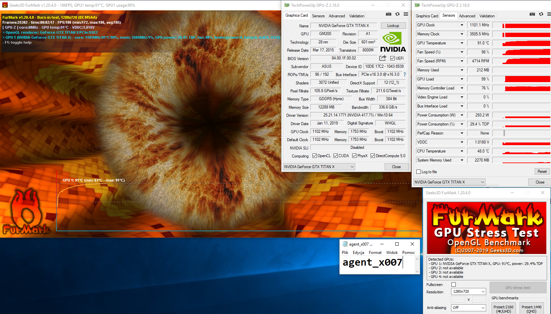Open the GPU selector dropdown in Graphics Card window
Image resolution: width=551 pixels, height=314 pixels.
[319, 167]
